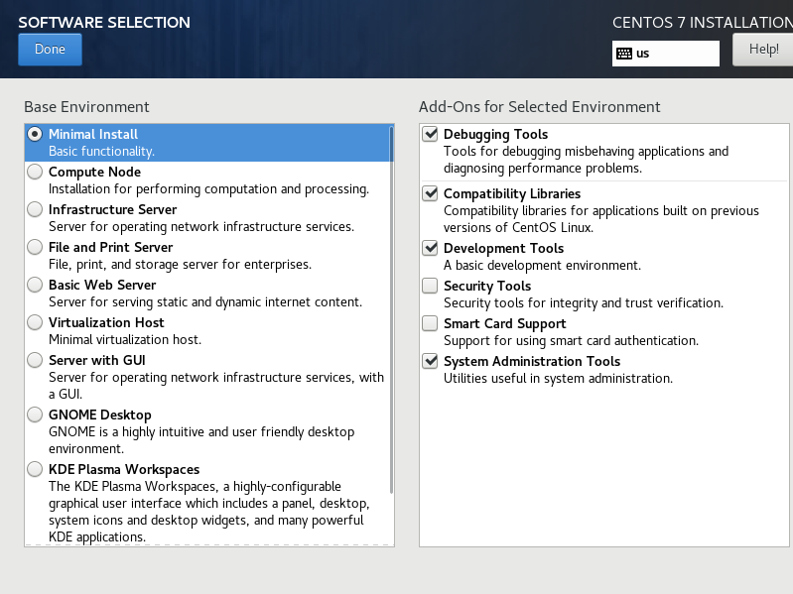The height and width of the screenshot is (594, 793).
Task: Open the Help button
Action: point(762,50)
